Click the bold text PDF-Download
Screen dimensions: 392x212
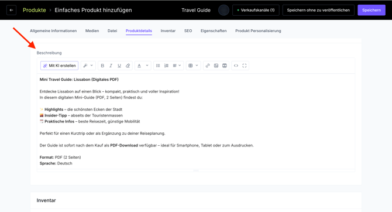(x=124, y=145)
